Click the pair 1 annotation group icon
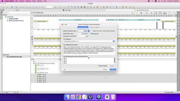 tap(38, 74)
